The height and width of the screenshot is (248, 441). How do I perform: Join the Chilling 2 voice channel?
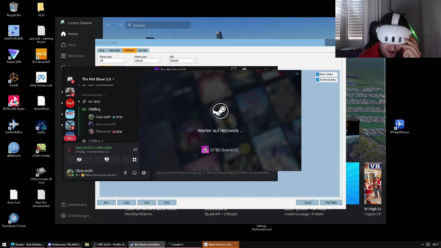click(95, 141)
